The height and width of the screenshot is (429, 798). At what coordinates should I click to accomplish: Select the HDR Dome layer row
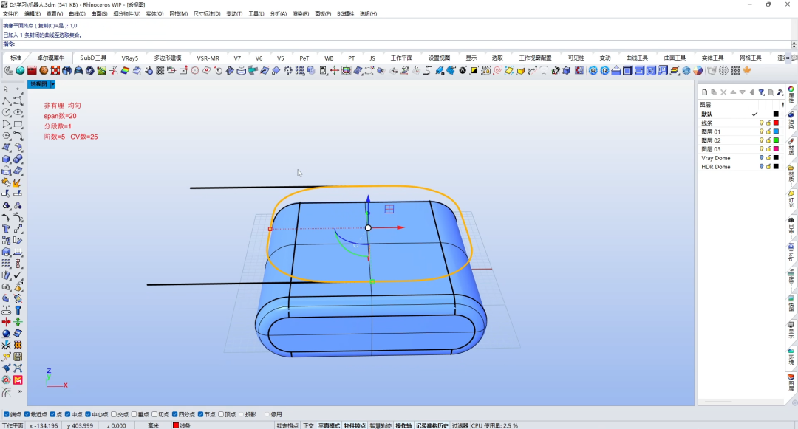740,167
